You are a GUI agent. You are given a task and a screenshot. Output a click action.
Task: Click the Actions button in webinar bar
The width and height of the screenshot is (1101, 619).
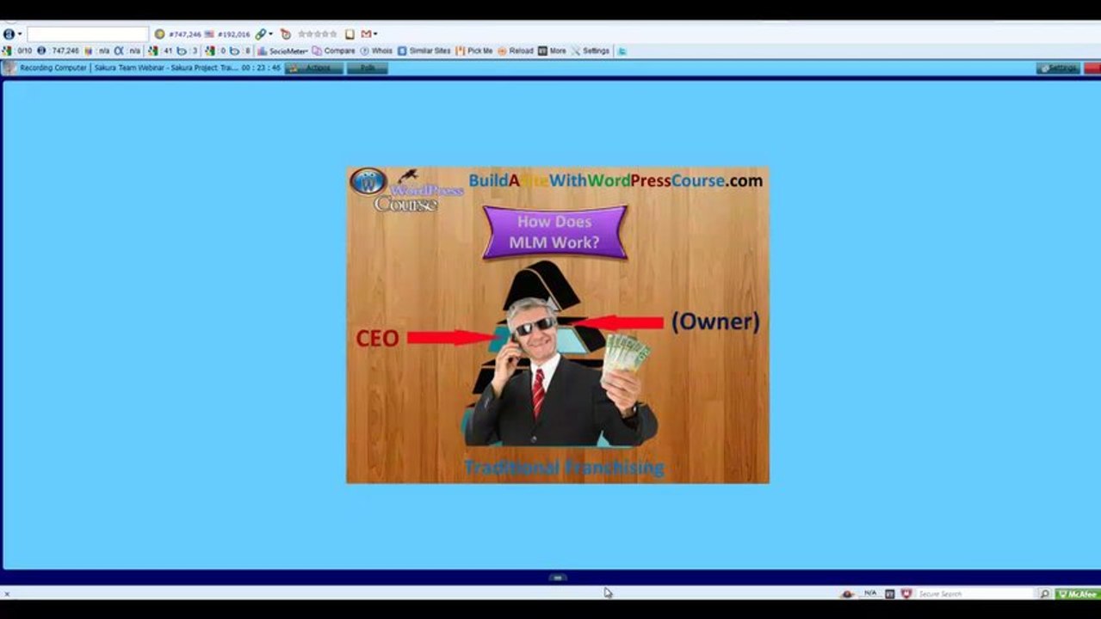click(314, 67)
